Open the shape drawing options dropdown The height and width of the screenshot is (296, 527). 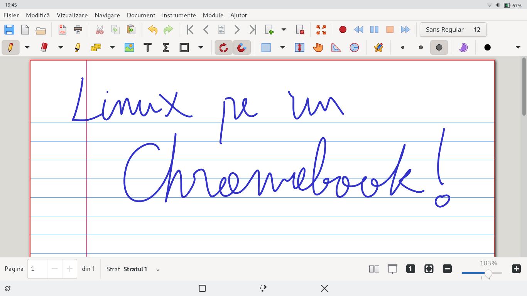[x=201, y=47]
